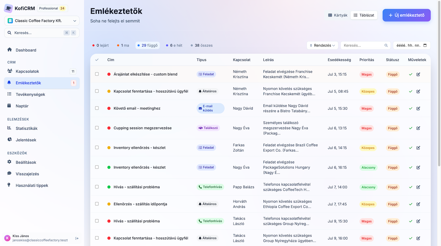441x246 pixels.
Task: Click the magnifier icon in table search
Action: 386,45
